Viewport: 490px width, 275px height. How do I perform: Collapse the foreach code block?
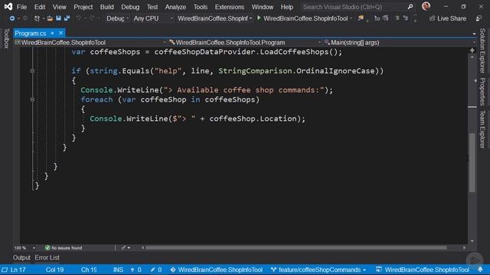[x=32, y=99]
